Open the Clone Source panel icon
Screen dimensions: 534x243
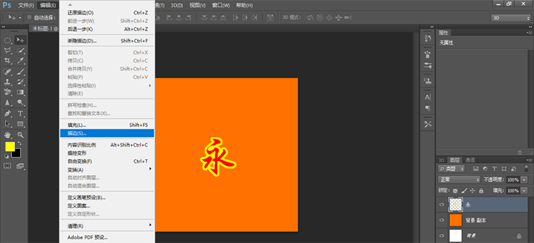428,81
